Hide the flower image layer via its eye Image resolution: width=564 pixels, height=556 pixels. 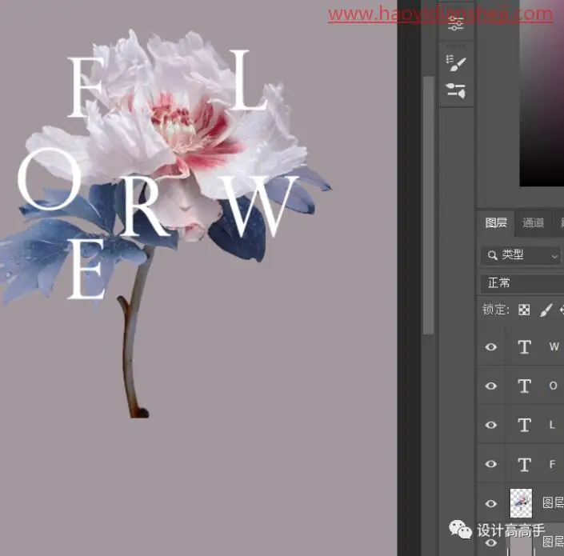coord(491,503)
